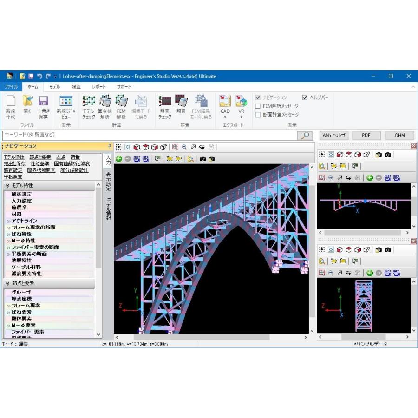418x418 pixels.
Task: Switch to the モデル ribbon tab
Action: coord(55,87)
